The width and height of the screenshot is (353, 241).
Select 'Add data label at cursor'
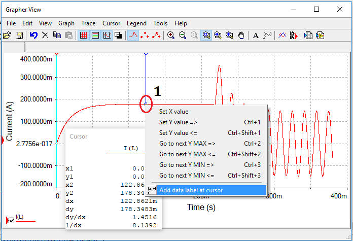[206, 190]
